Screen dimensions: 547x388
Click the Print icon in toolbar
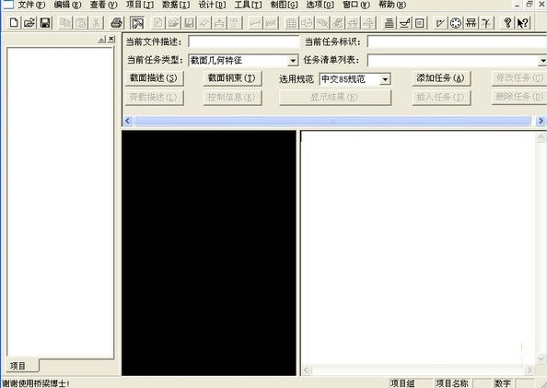tap(116, 23)
